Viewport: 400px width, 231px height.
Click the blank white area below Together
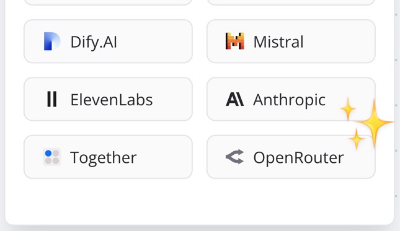pyautogui.click(x=108, y=201)
